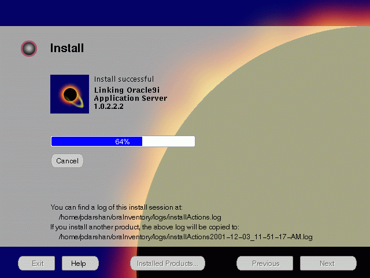
Task: Go back with the Previous button
Action: (265, 264)
